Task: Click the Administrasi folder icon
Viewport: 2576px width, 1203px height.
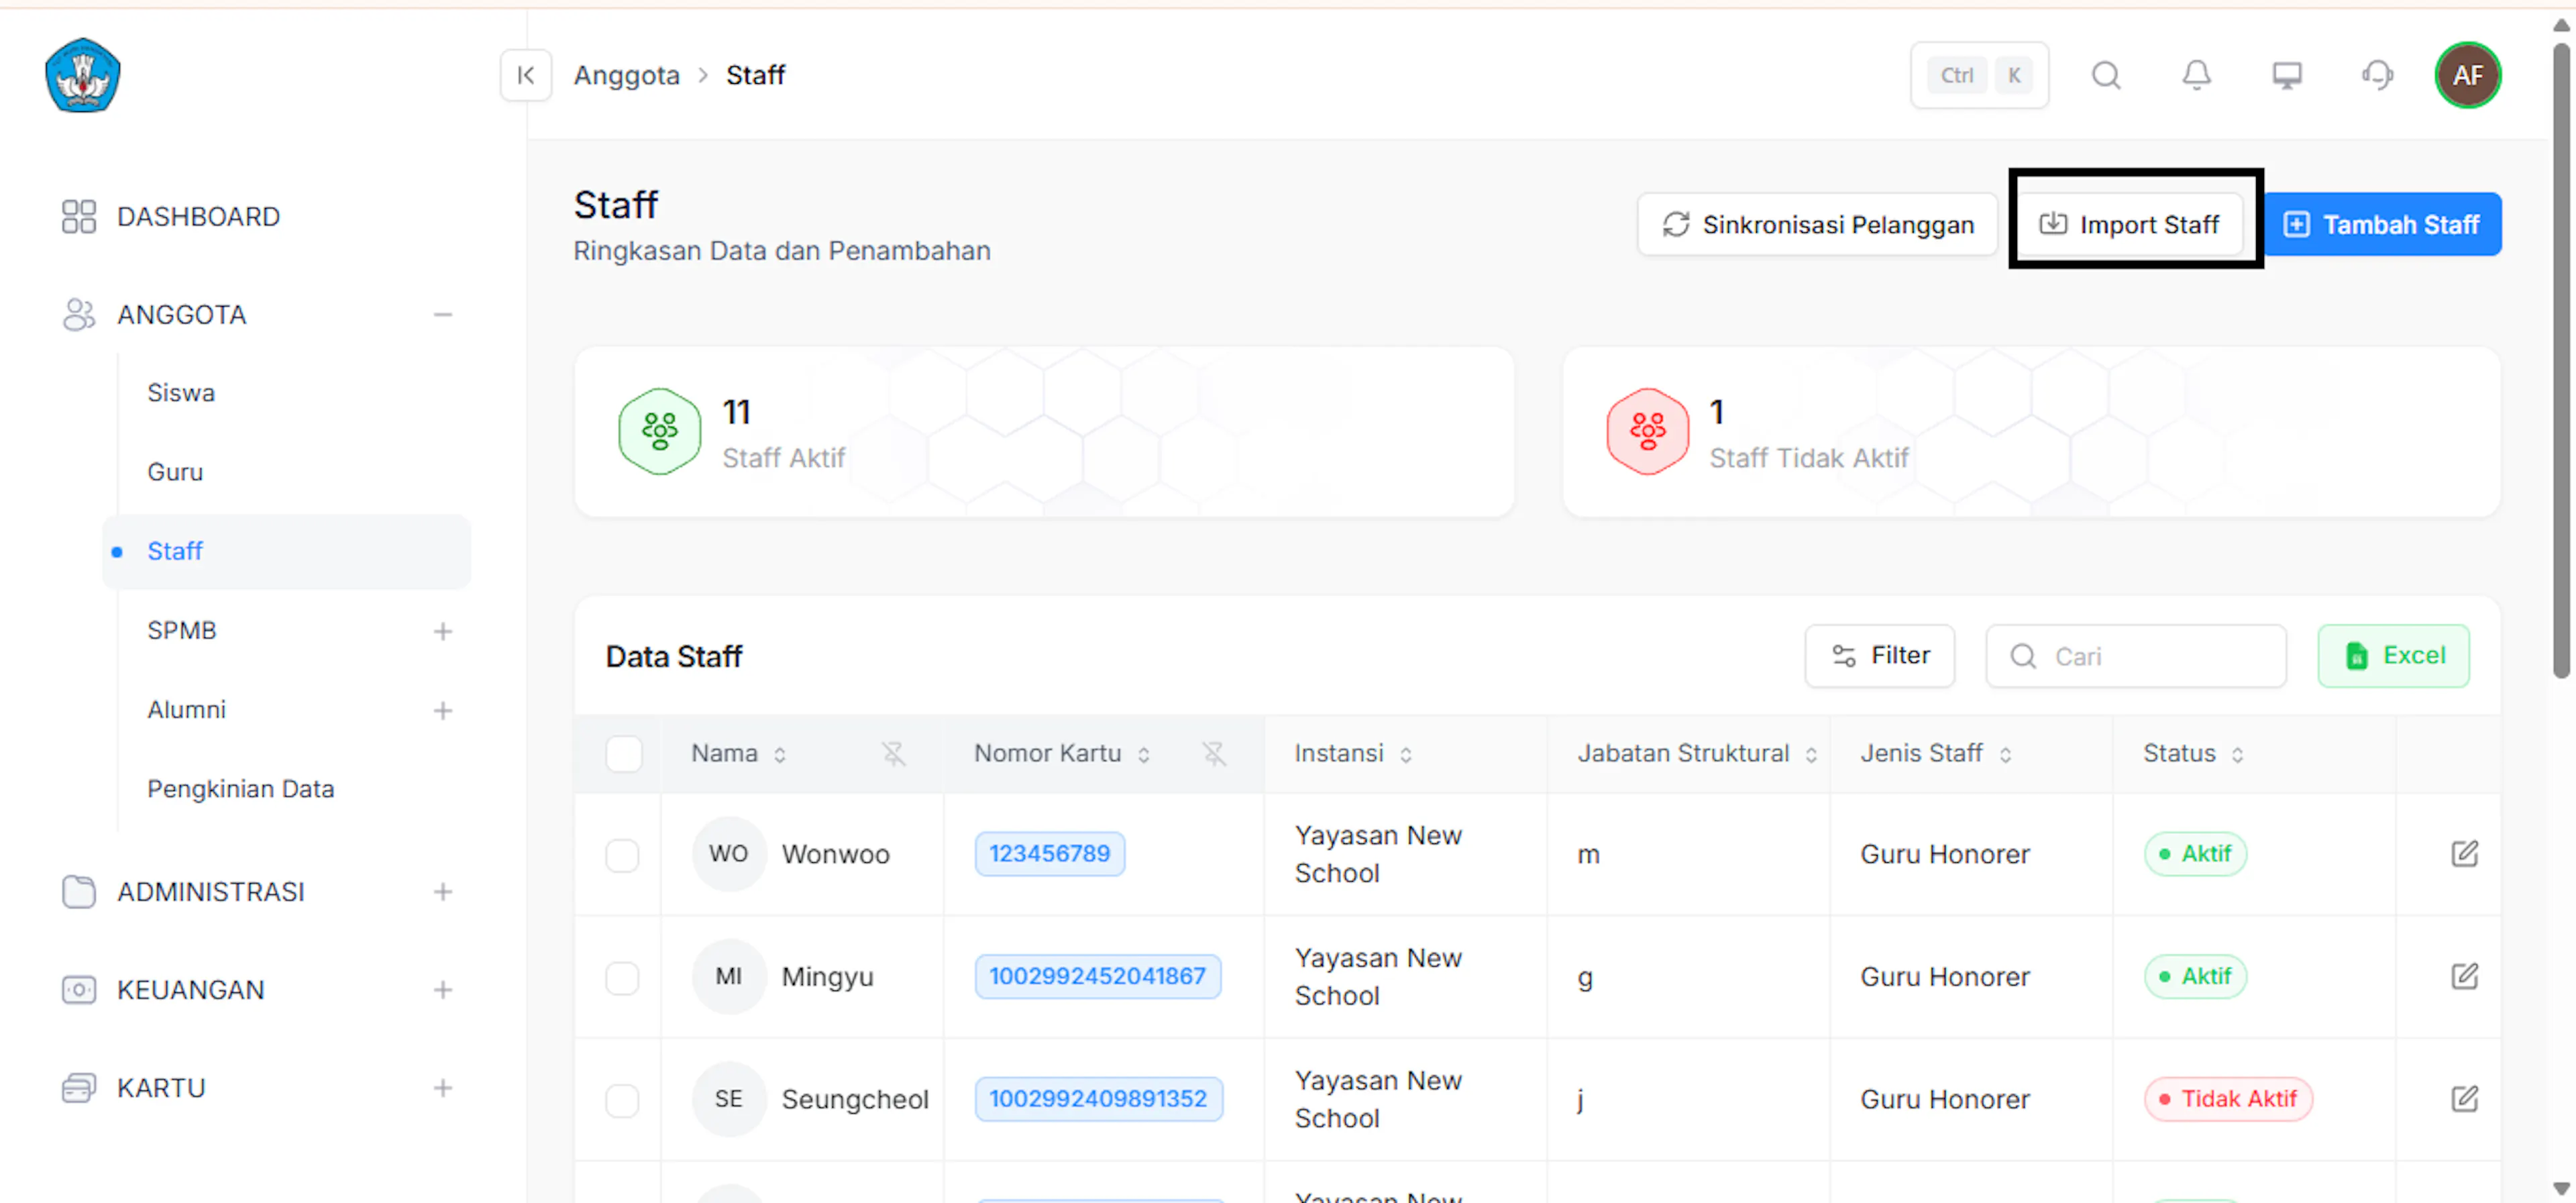Action: tap(79, 892)
